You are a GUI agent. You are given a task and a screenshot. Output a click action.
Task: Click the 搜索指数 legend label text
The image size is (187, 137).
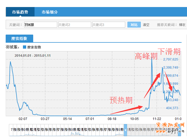(34, 47)
